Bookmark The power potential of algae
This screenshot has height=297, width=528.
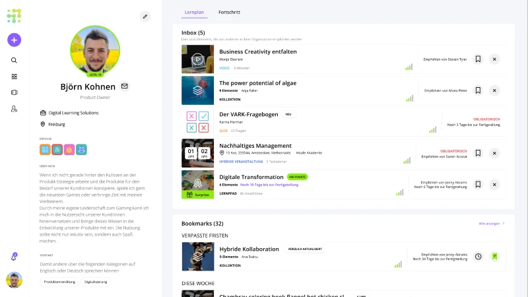pos(478,90)
